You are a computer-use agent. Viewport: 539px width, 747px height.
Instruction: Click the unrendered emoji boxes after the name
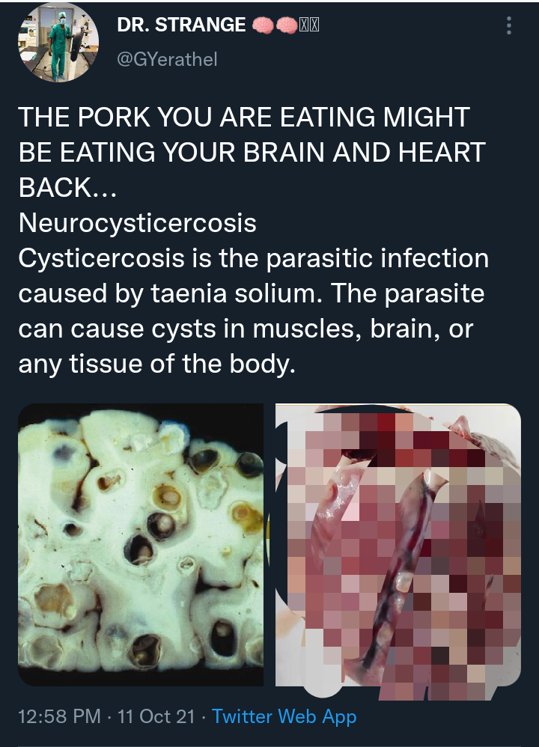click(309, 25)
